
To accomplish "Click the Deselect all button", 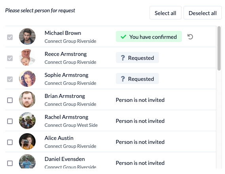I will [202, 13].
